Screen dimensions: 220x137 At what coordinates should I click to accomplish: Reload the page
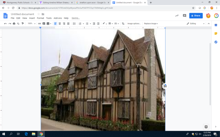(13, 8)
